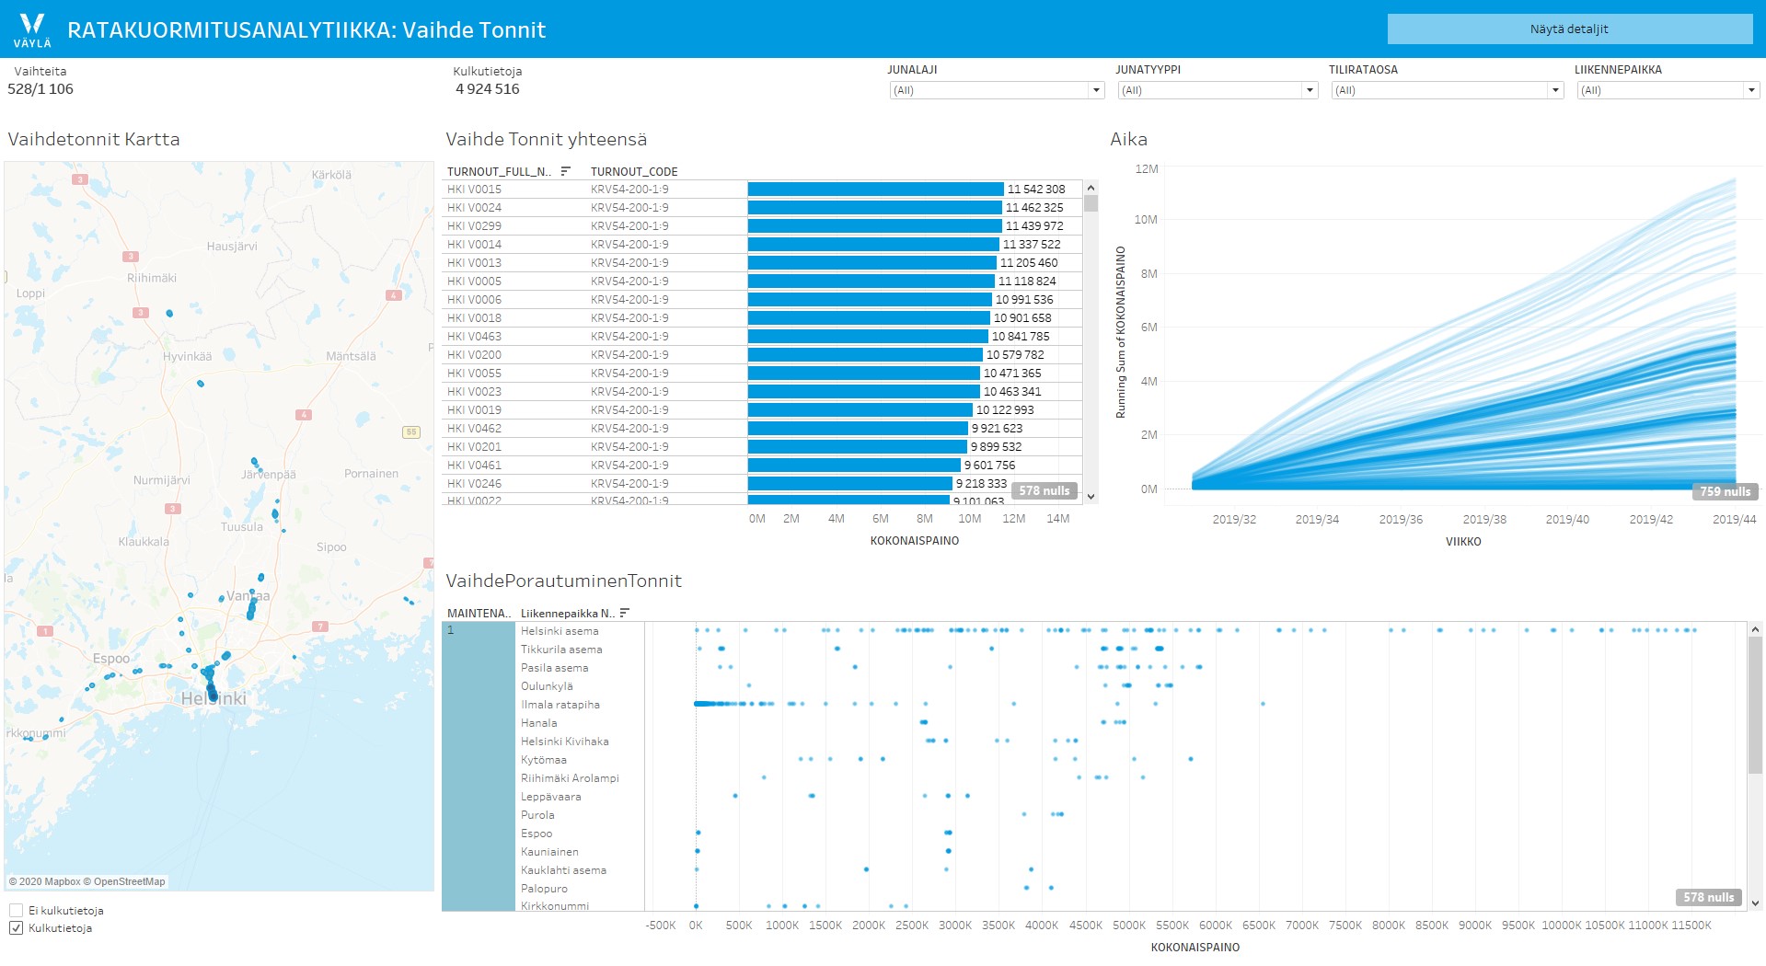Viewport: 1766px width, 966px height.
Task: Enable the Ei kulkutietoja checkbox
Action: [16, 910]
